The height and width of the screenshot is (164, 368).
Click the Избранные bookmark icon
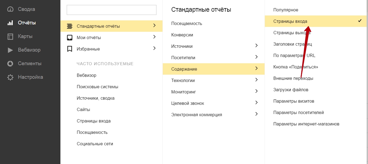click(x=70, y=49)
